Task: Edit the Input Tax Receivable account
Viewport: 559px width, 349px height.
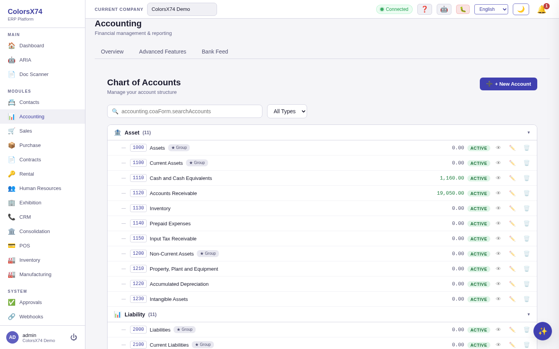Action: click(x=512, y=238)
